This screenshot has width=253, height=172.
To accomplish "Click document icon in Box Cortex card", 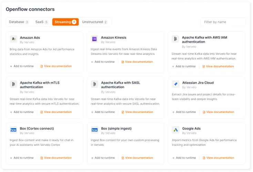I will coord(41,158).
